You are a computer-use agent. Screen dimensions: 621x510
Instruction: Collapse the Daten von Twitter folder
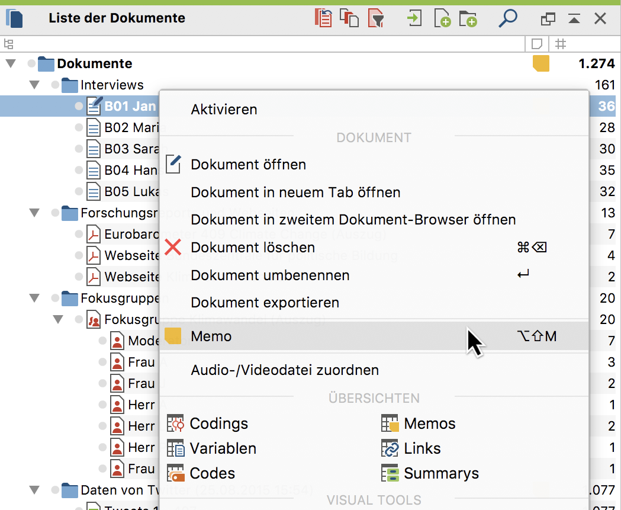click(34, 490)
